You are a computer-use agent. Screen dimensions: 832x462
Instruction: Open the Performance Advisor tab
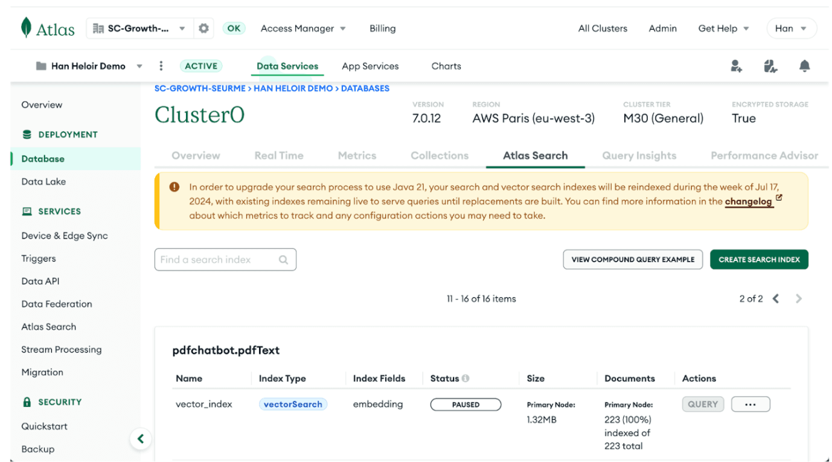tap(764, 155)
